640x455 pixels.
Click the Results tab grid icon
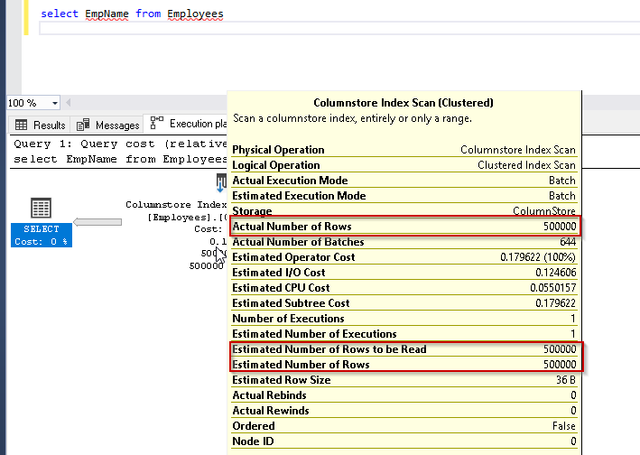pyautogui.click(x=22, y=125)
